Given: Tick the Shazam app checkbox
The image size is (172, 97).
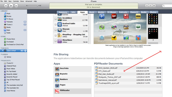Looking at the screenshot, I should [x=56, y=30].
